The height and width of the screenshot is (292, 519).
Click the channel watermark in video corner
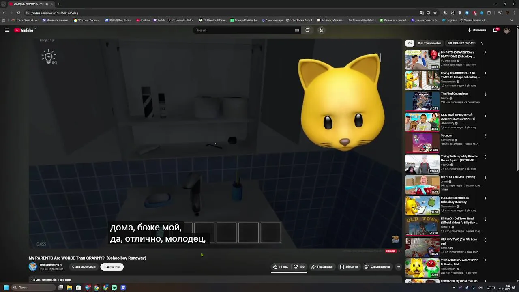coord(395,240)
